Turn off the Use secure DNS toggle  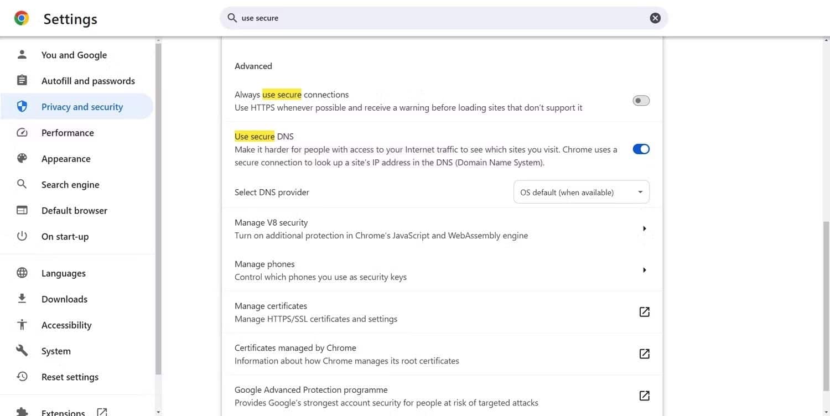(641, 149)
